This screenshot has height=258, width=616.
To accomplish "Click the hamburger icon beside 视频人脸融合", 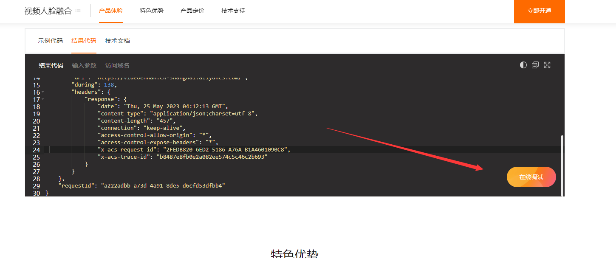I will click(x=78, y=11).
